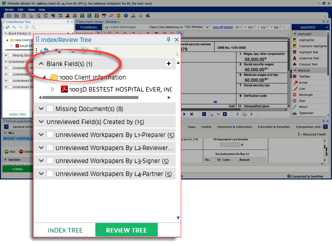Viewport: 332px width, 245px height.
Task: Pin the Index/Review Tree panel
Action: point(168,39)
